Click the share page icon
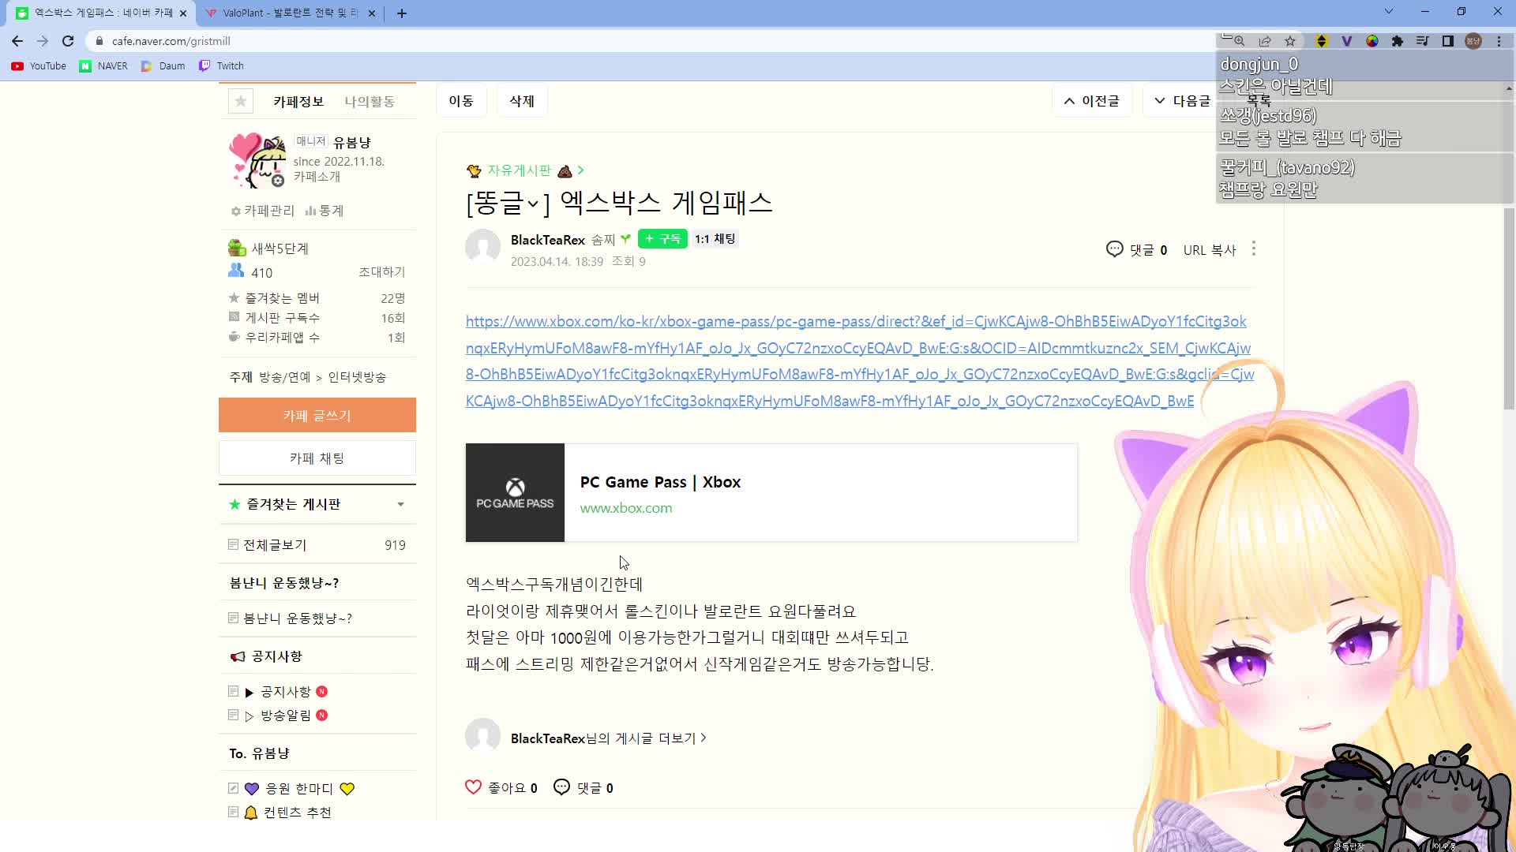Image resolution: width=1516 pixels, height=852 pixels. (1265, 41)
